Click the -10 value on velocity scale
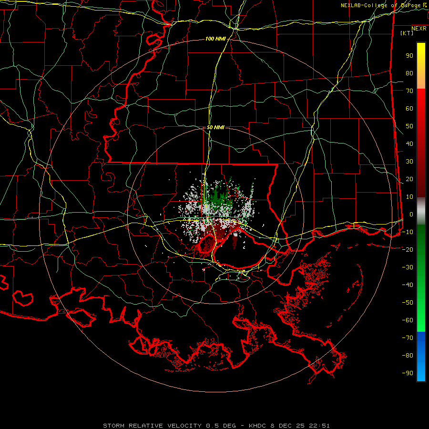 pyautogui.click(x=408, y=232)
